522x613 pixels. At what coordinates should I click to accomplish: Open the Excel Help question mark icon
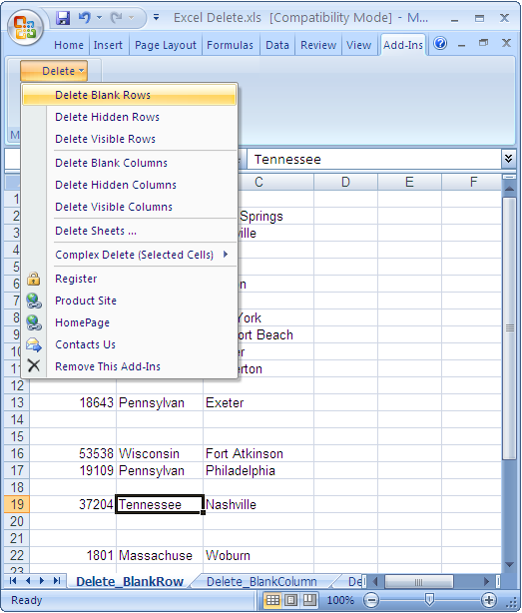point(440,43)
